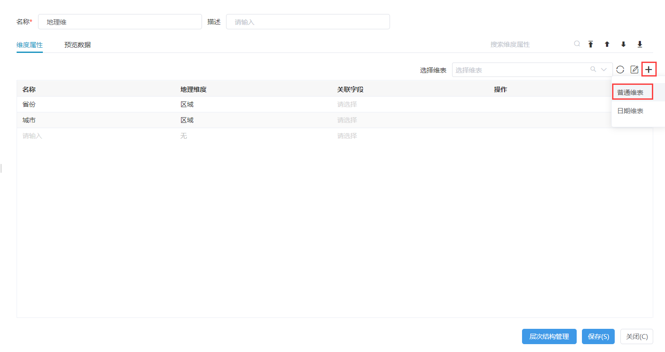The height and width of the screenshot is (352, 665).
Task: Click the 描述 input field
Action: pyautogui.click(x=308, y=22)
